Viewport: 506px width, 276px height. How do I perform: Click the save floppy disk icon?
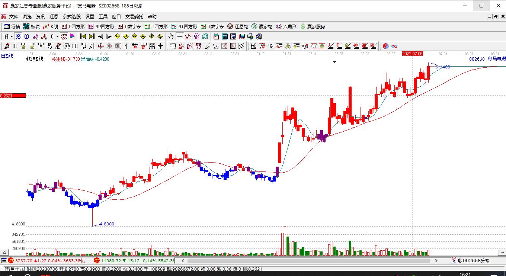point(242,36)
